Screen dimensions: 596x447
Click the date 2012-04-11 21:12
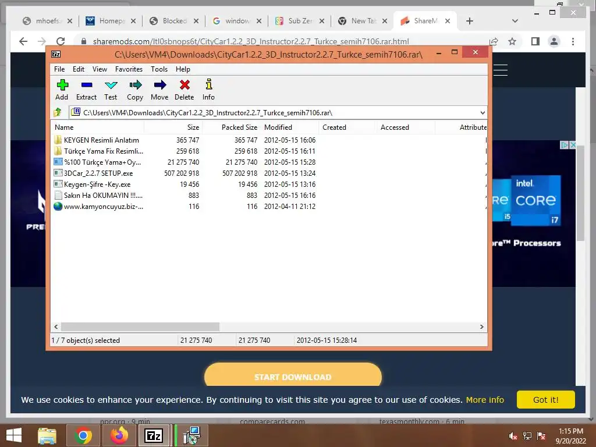(290, 207)
